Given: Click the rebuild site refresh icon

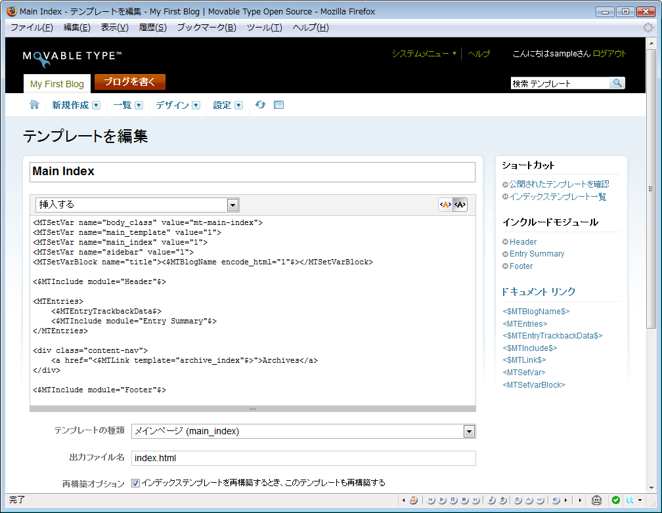Looking at the screenshot, I should [261, 104].
